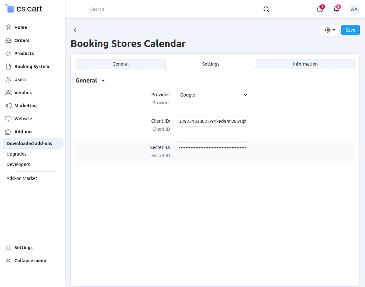Collapse the General settings section
365x287 pixels.
pyautogui.click(x=103, y=80)
